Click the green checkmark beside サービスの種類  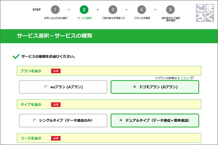click(x=16, y=57)
